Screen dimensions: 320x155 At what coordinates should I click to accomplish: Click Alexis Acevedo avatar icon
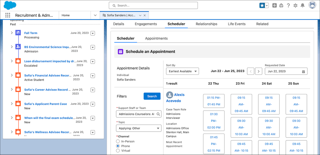coord(169,95)
